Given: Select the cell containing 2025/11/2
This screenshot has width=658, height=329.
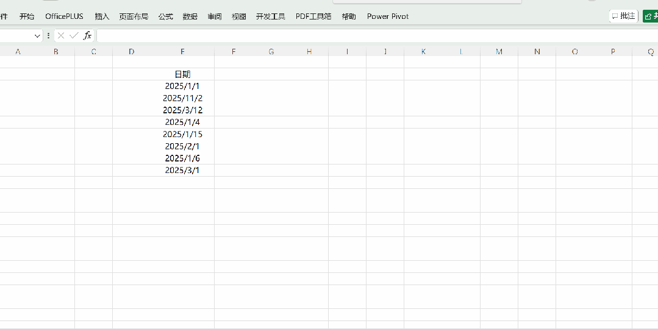Looking at the screenshot, I should tap(182, 98).
